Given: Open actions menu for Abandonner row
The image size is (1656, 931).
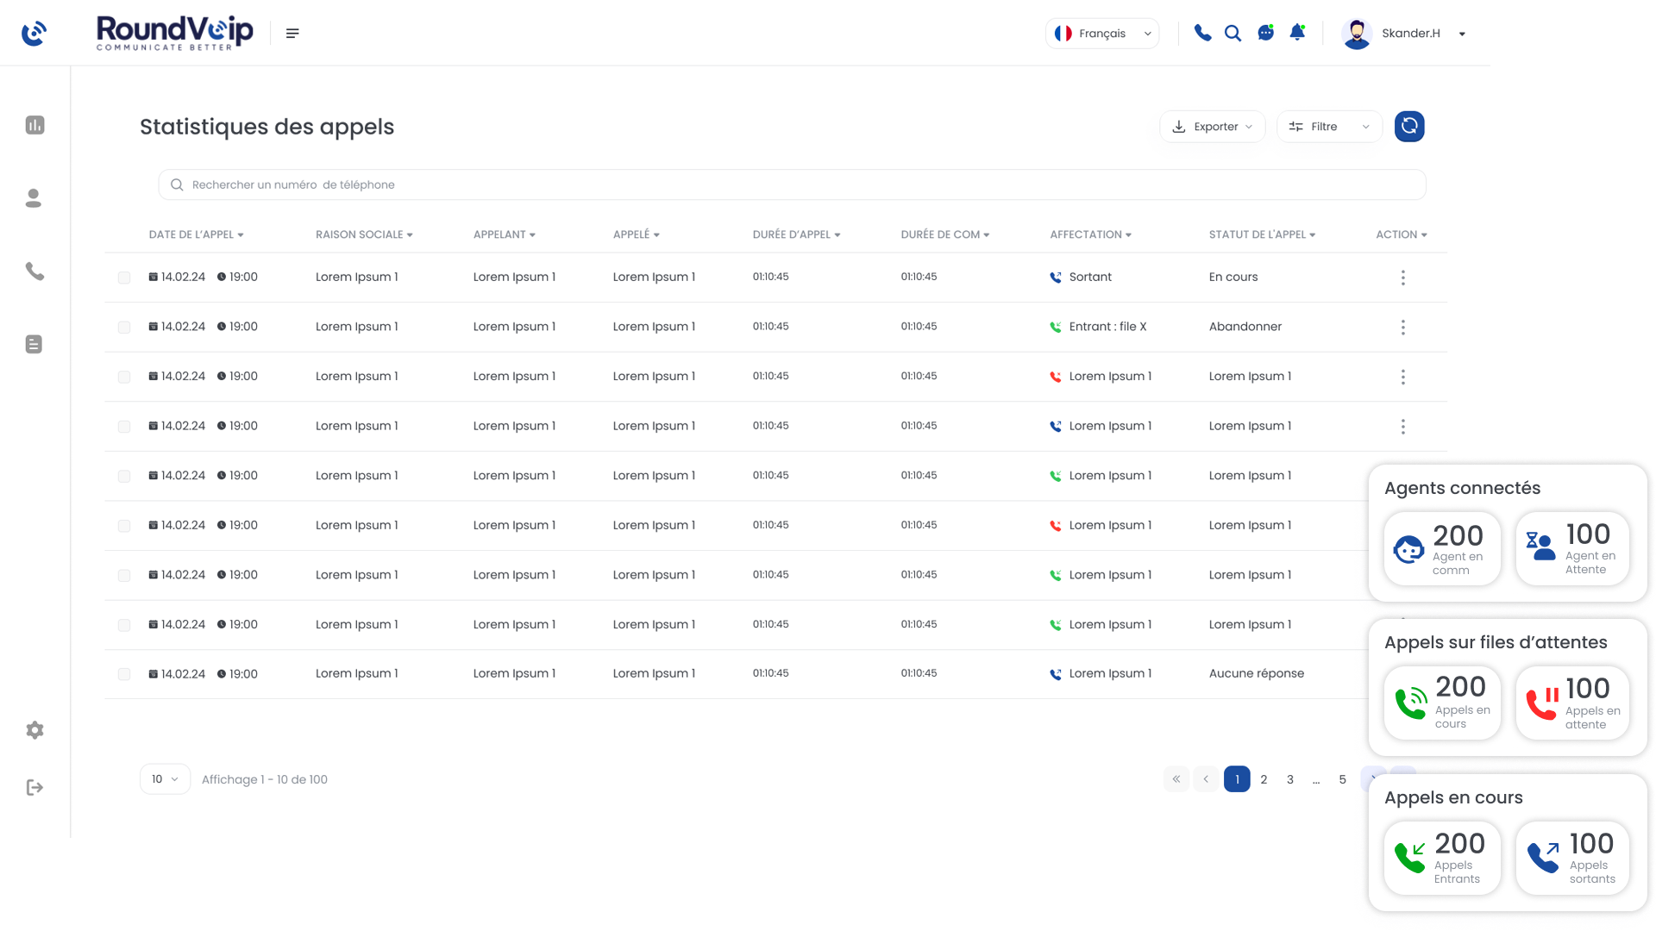Looking at the screenshot, I should pyautogui.click(x=1403, y=328).
